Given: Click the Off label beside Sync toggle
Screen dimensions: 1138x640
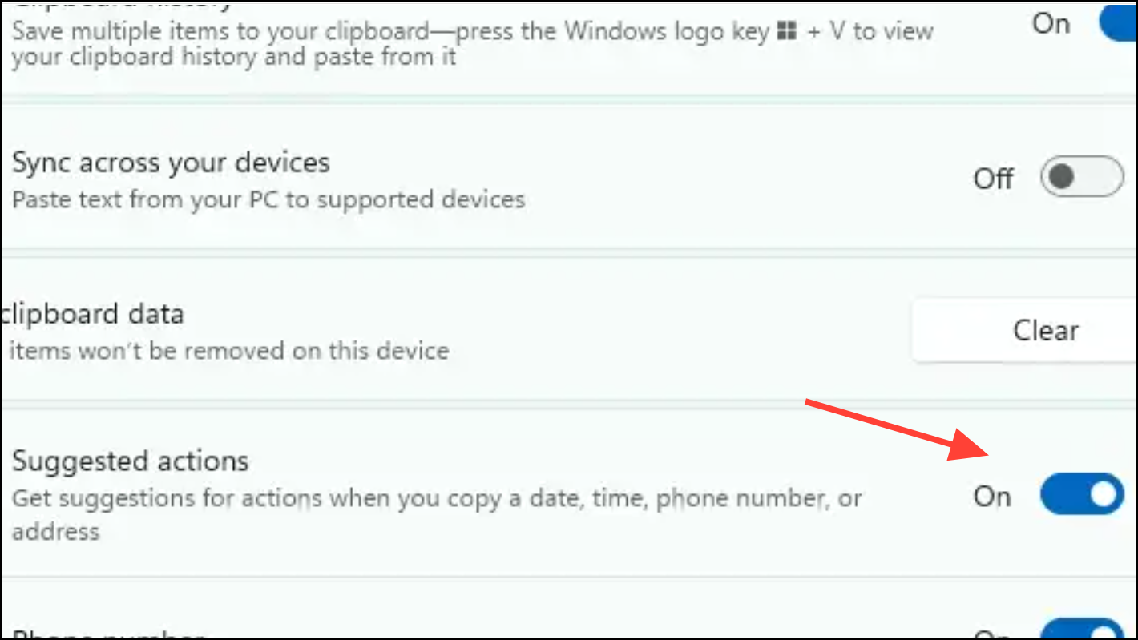Looking at the screenshot, I should pyautogui.click(x=994, y=178).
